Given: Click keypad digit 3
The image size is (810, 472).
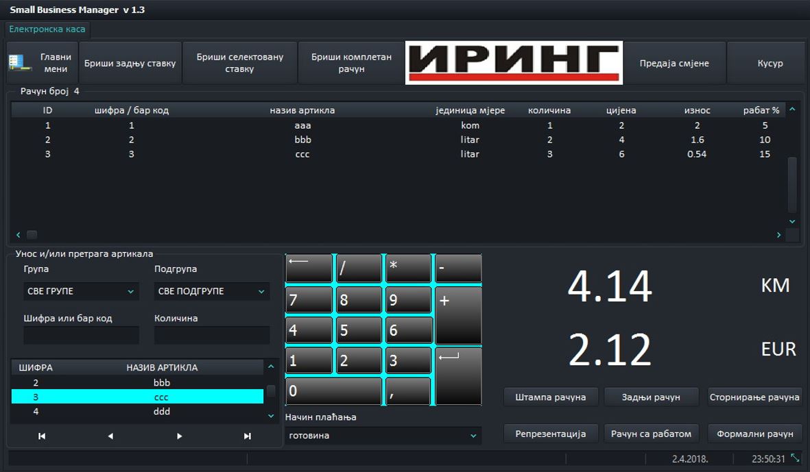Looking at the screenshot, I should (x=409, y=360).
